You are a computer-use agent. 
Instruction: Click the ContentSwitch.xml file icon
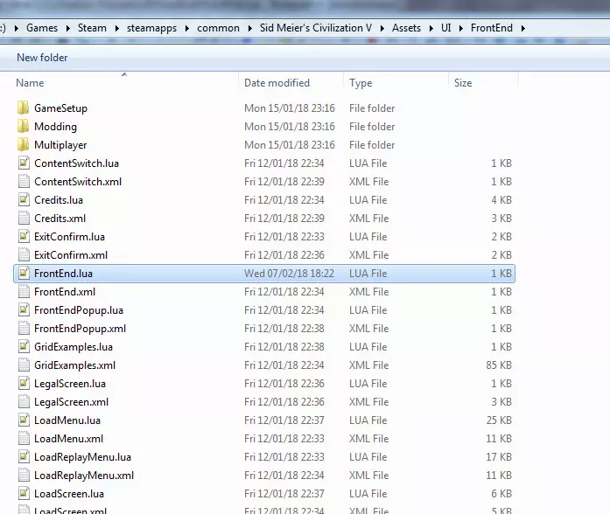click(24, 182)
